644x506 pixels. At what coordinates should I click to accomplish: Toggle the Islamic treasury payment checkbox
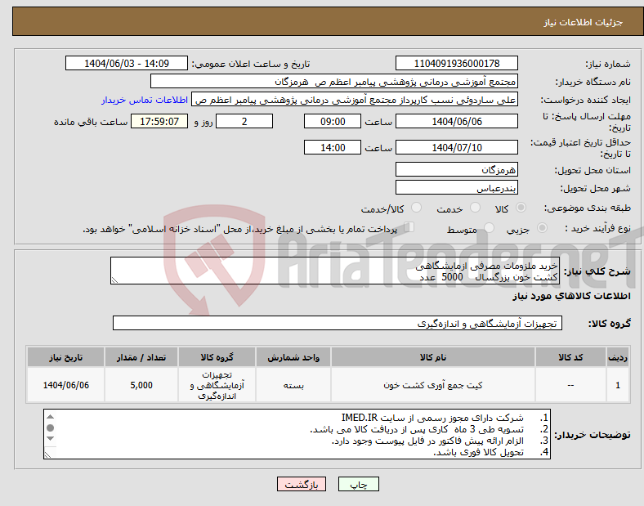coord(409,227)
